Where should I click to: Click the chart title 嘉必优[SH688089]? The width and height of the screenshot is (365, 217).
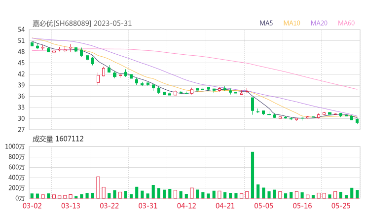[x=62, y=23]
